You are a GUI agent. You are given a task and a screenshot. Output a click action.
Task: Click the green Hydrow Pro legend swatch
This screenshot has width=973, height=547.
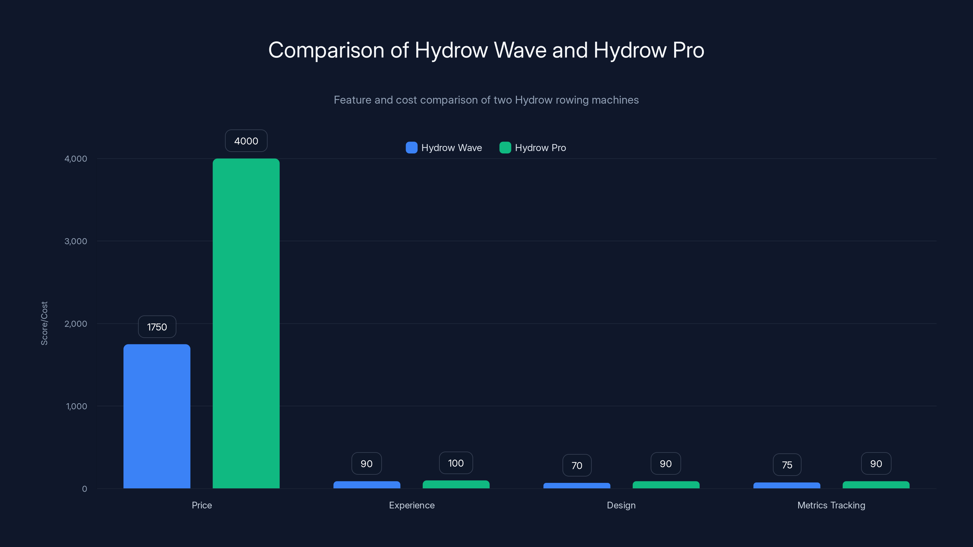click(x=505, y=148)
